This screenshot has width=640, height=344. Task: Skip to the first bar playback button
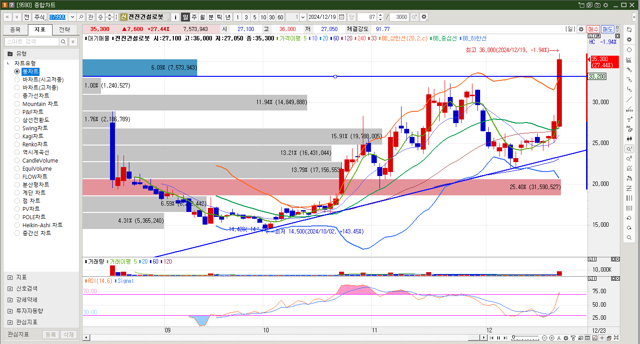point(492,338)
